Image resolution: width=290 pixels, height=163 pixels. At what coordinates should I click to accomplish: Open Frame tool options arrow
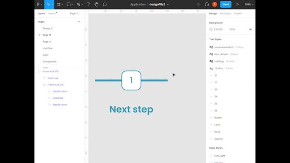point(63,5)
